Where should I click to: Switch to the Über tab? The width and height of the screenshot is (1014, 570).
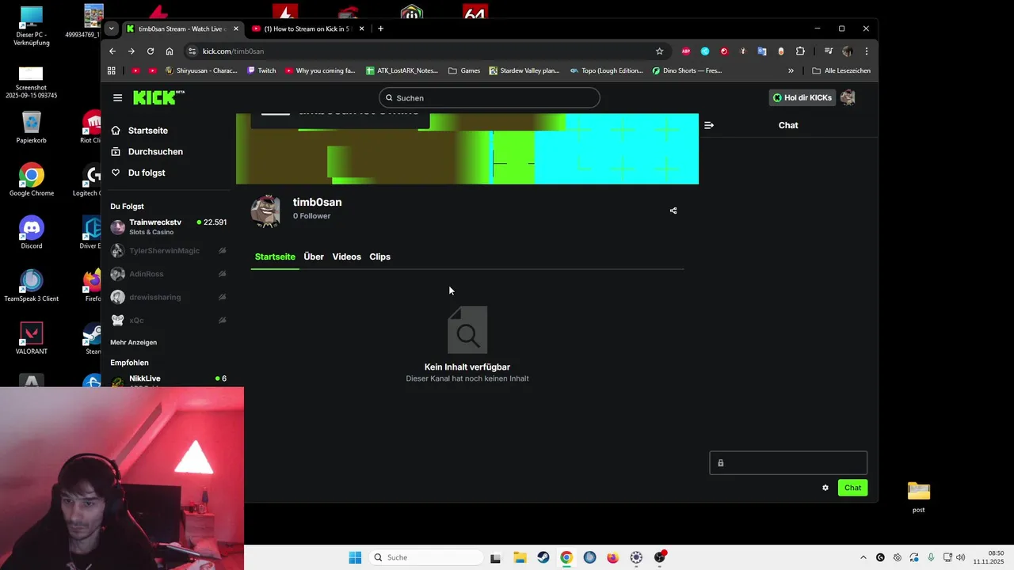pyautogui.click(x=314, y=256)
